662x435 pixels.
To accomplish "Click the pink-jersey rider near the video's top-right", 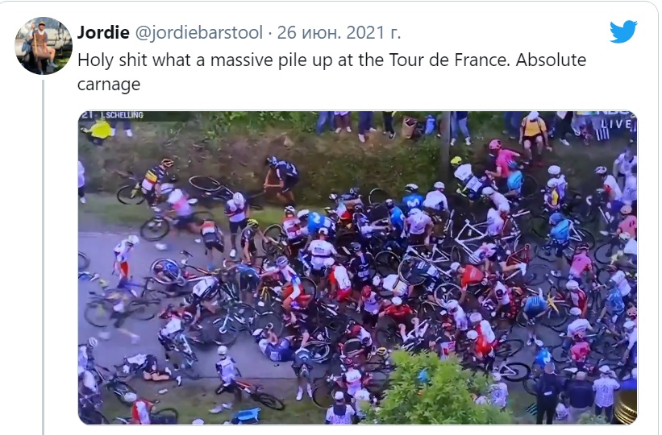I will point(504,159).
